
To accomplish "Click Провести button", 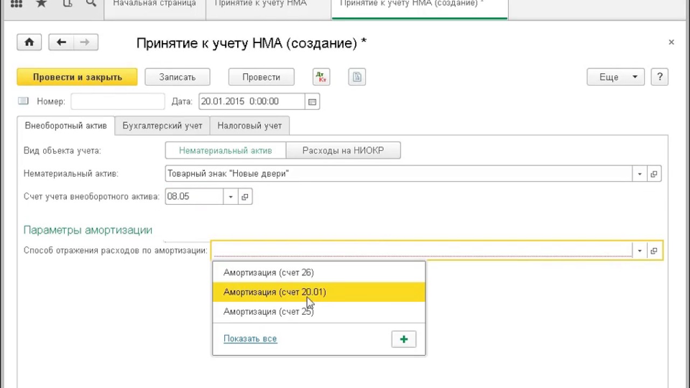I will tap(261, 77).
